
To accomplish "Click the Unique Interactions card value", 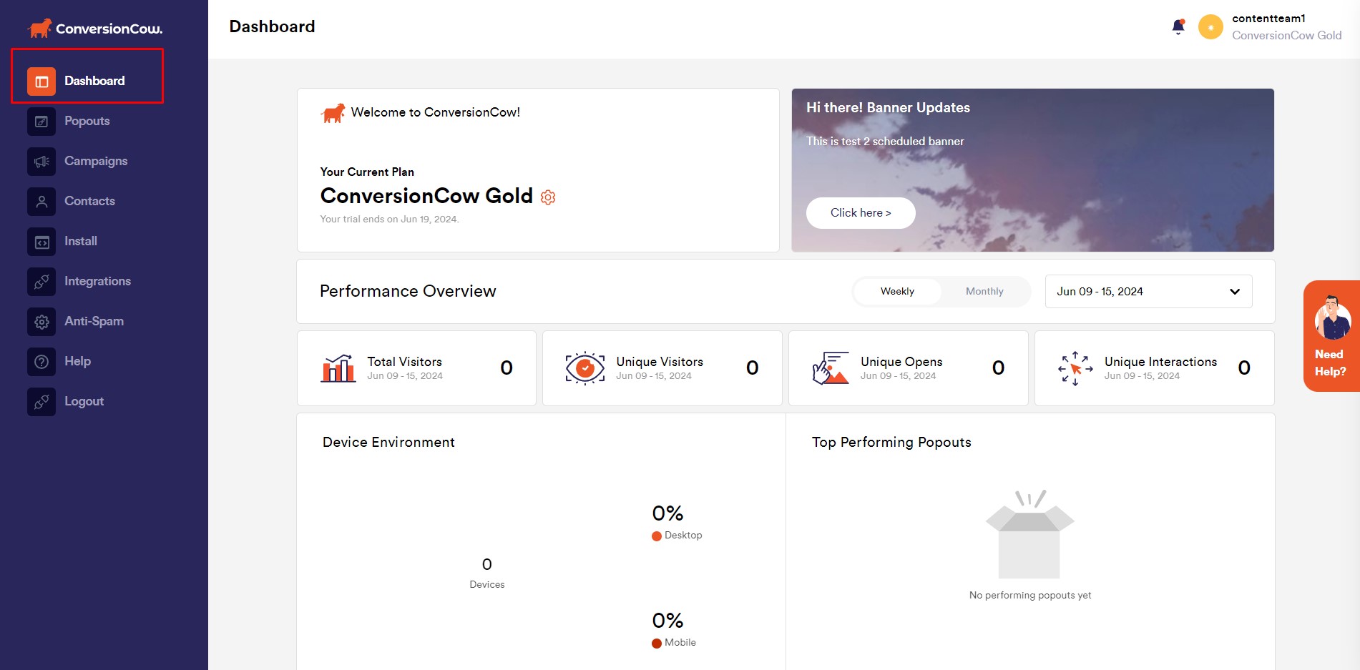I will pos(1244,368).
